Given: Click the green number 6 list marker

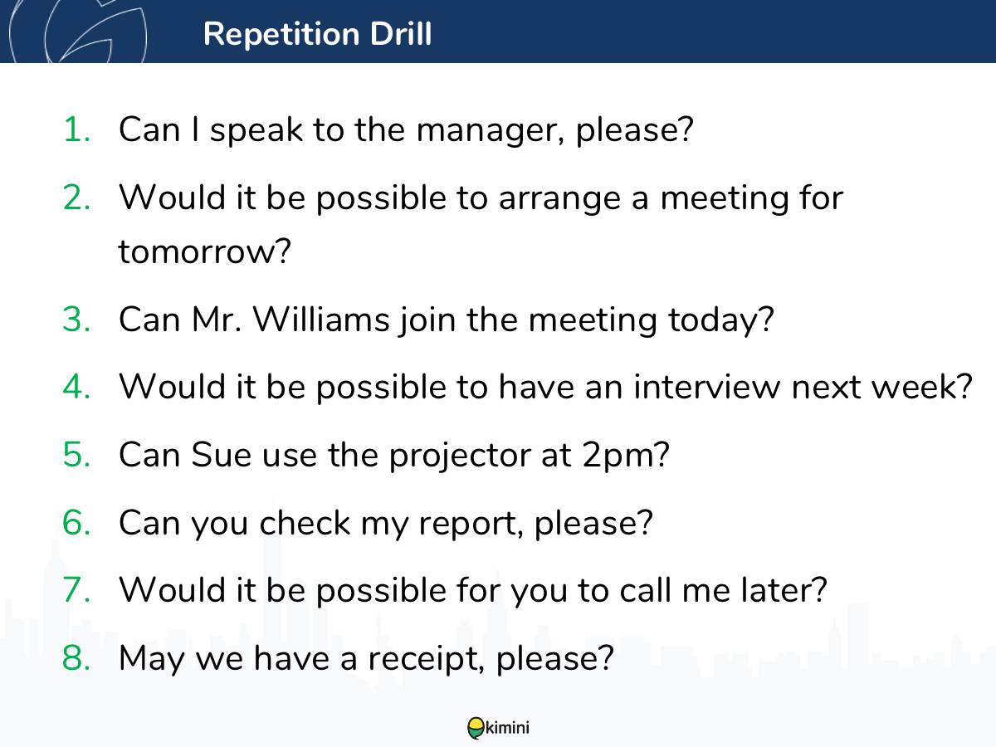Looking at the screenshot, I should [x=77, y=523].
